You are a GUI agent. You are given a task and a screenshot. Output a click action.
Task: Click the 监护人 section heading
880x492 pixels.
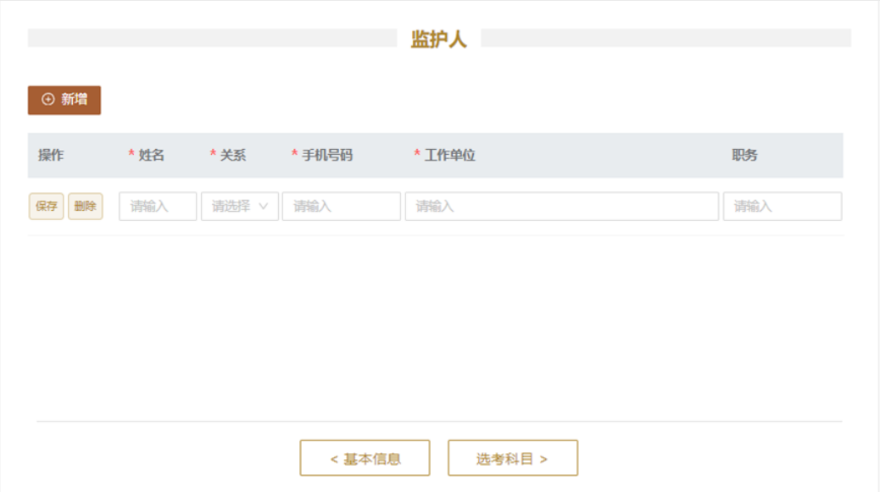[438, 40]
